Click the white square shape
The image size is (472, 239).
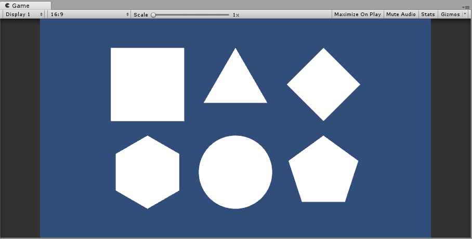[148, 85]
